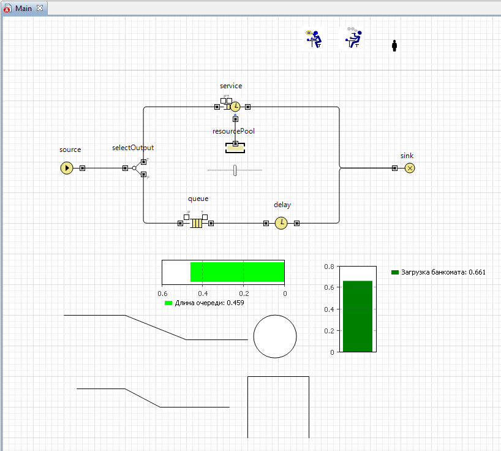Select the queue block icon
501x451 pixels.
[196, 223]
